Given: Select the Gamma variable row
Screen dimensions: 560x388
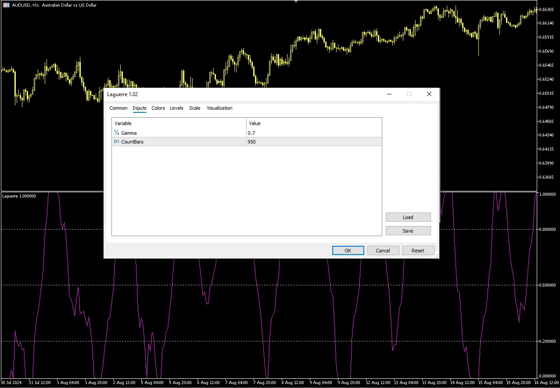Looking at the screenshot, I should (x=247, y=133).
